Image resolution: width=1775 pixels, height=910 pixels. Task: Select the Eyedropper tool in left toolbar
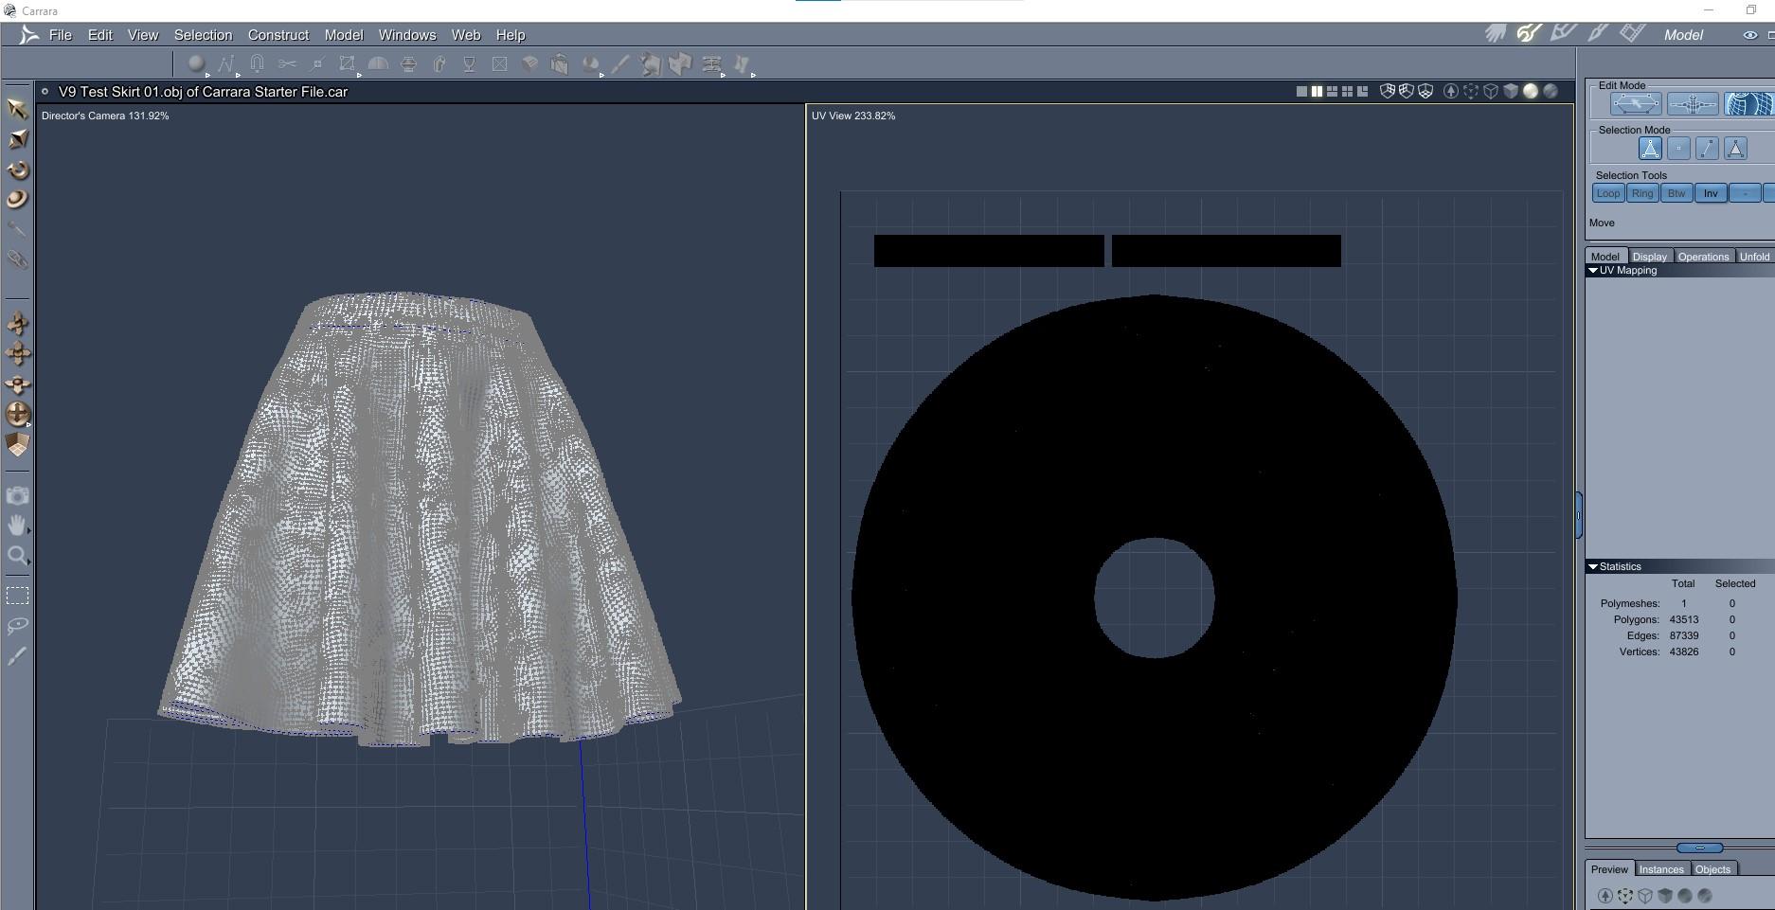[17, 229]
